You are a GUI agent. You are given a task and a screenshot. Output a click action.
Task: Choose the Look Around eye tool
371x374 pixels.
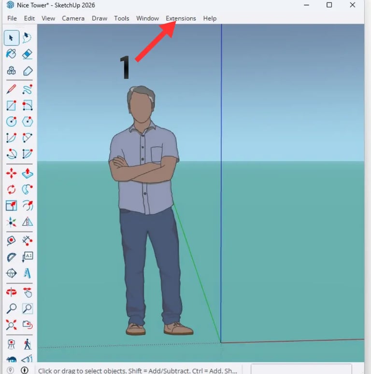pyautogui.click(x=11, y=359)
